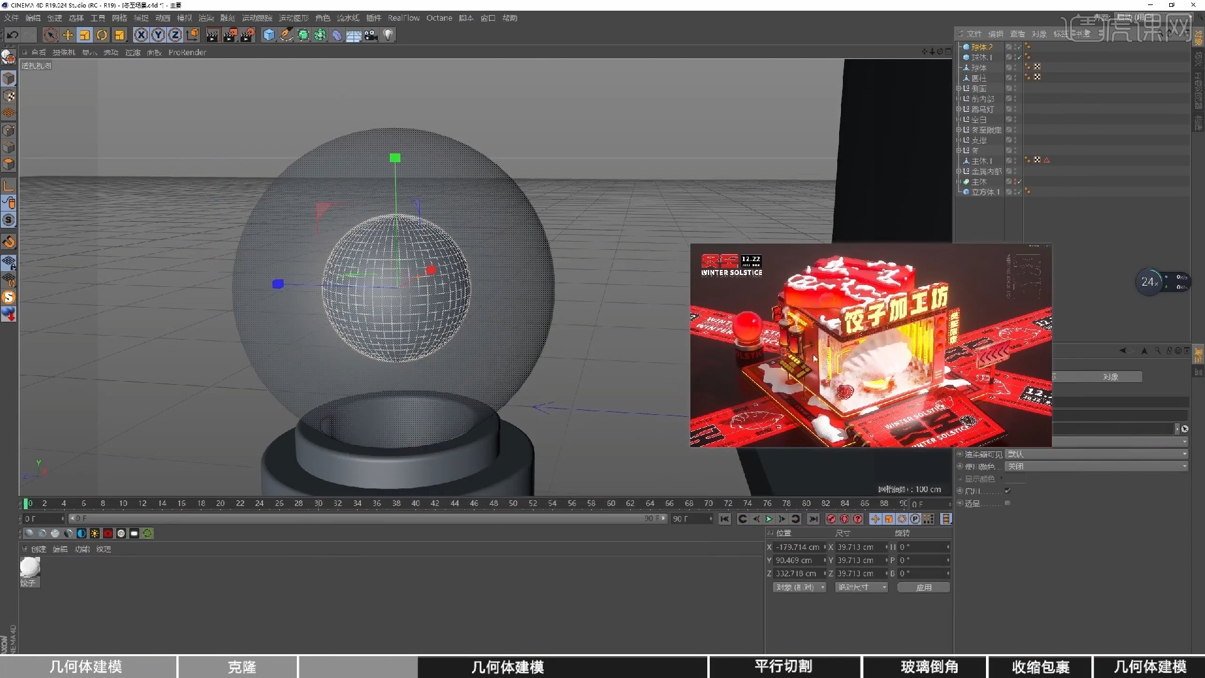Click Render to Picture Viewer icon
Viewport: 1205px width, 678px height.
[x=230, y=35]
